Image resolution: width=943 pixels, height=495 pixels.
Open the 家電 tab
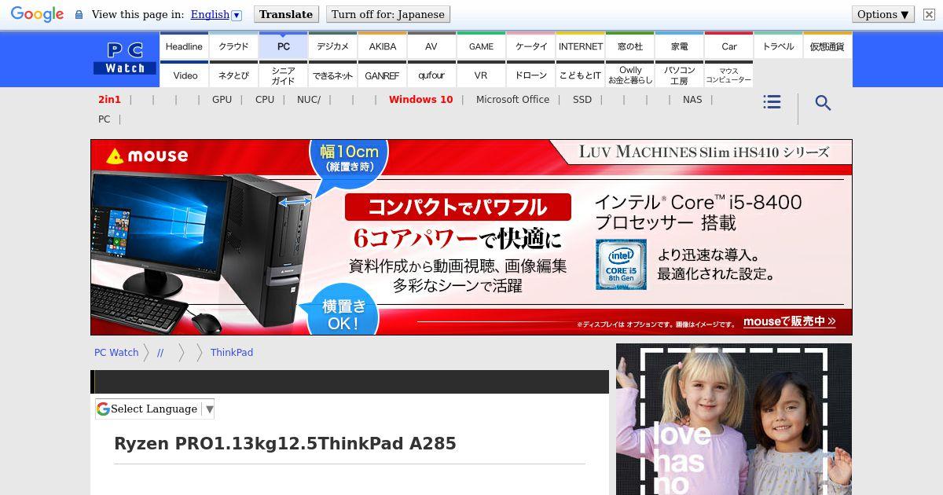tap(679, 46)
